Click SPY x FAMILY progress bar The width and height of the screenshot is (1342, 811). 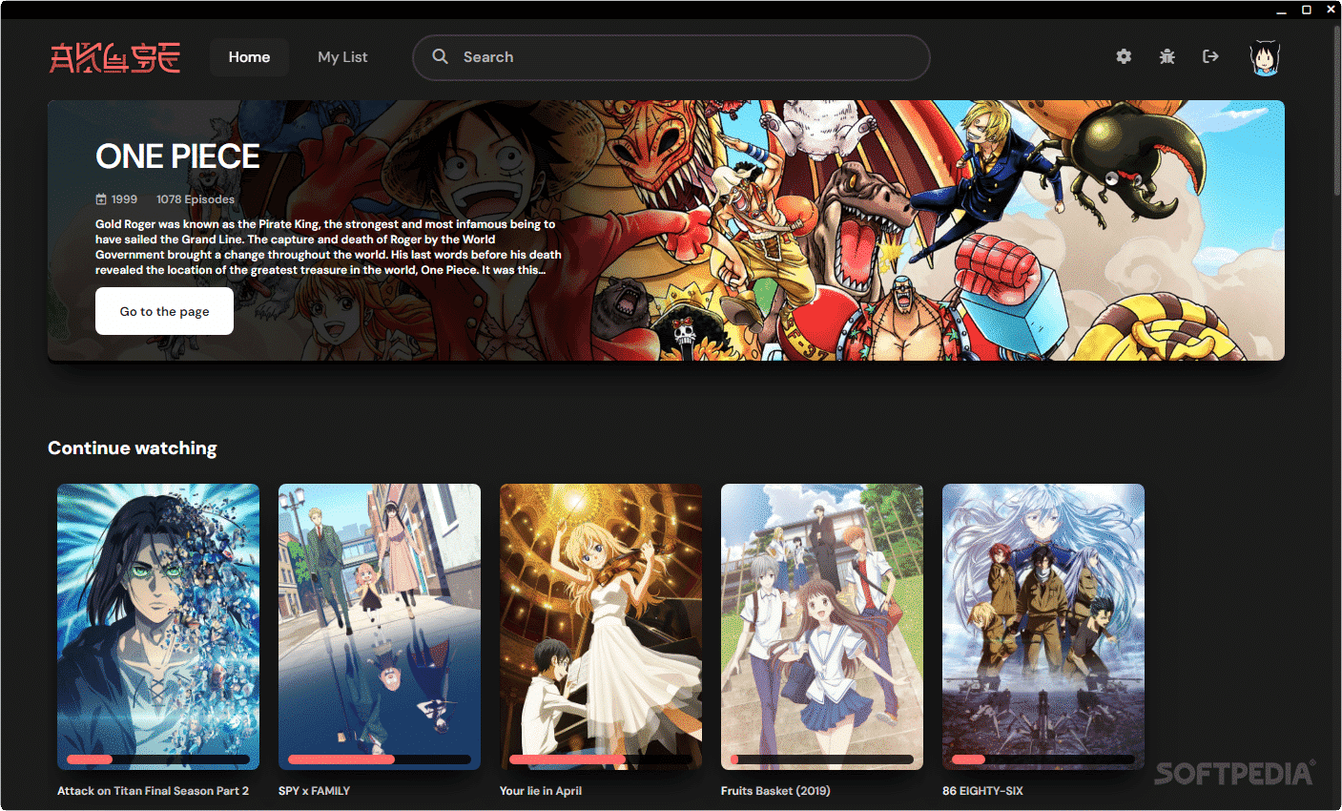[380, 759]
